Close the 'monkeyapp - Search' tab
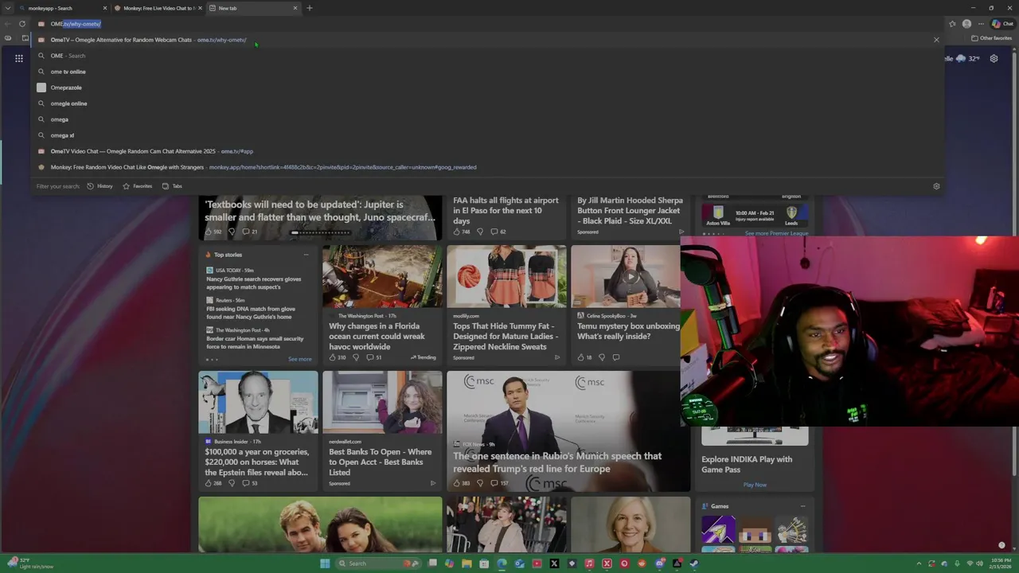Screen dimensions: 1019x573 (x=104, y=8)
